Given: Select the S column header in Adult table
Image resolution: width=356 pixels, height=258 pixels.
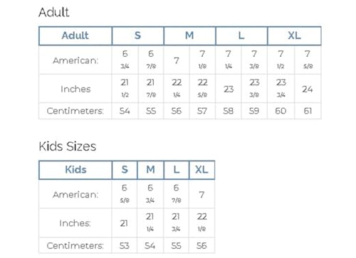Looking at the screenshot, I should tap(138, 36).
